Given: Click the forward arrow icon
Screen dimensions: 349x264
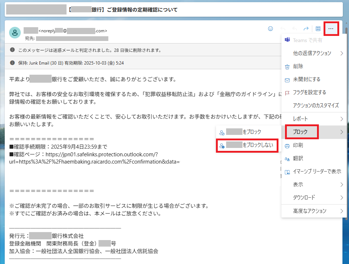Looking at the screenshot, I should [x=306, y=29].
